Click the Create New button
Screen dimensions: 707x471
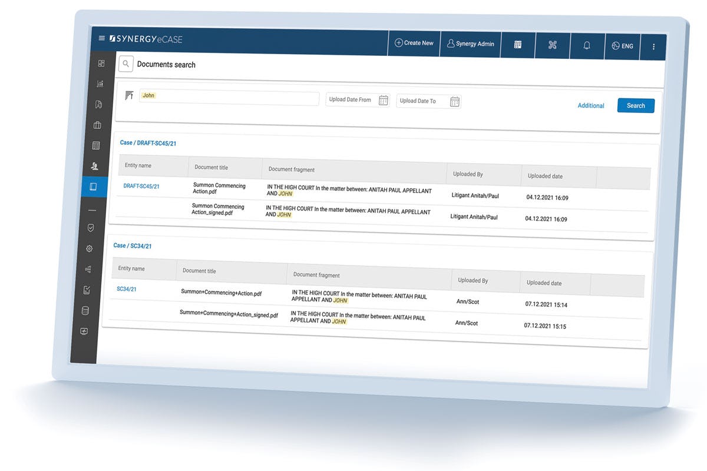click(414, 43)
